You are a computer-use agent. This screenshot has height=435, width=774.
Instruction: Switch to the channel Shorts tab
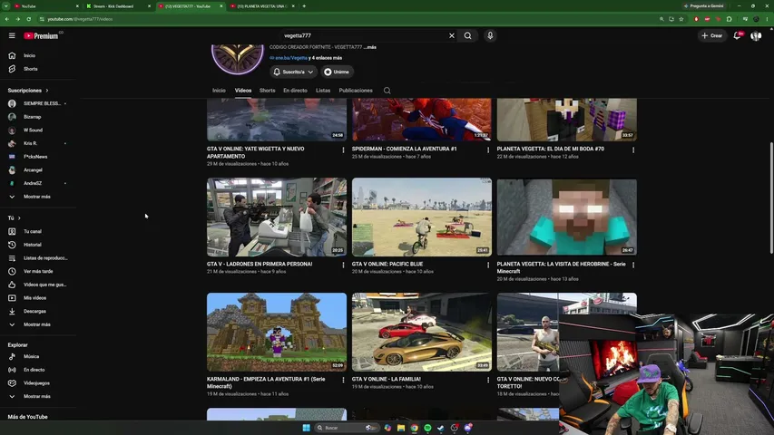tap(267, 91)
